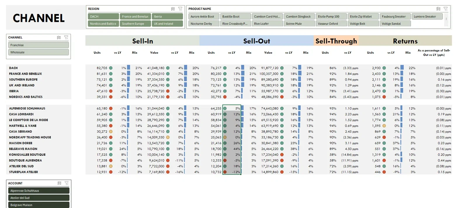
Task: Select the 2,930 Returns units cell
Action: 377,68
